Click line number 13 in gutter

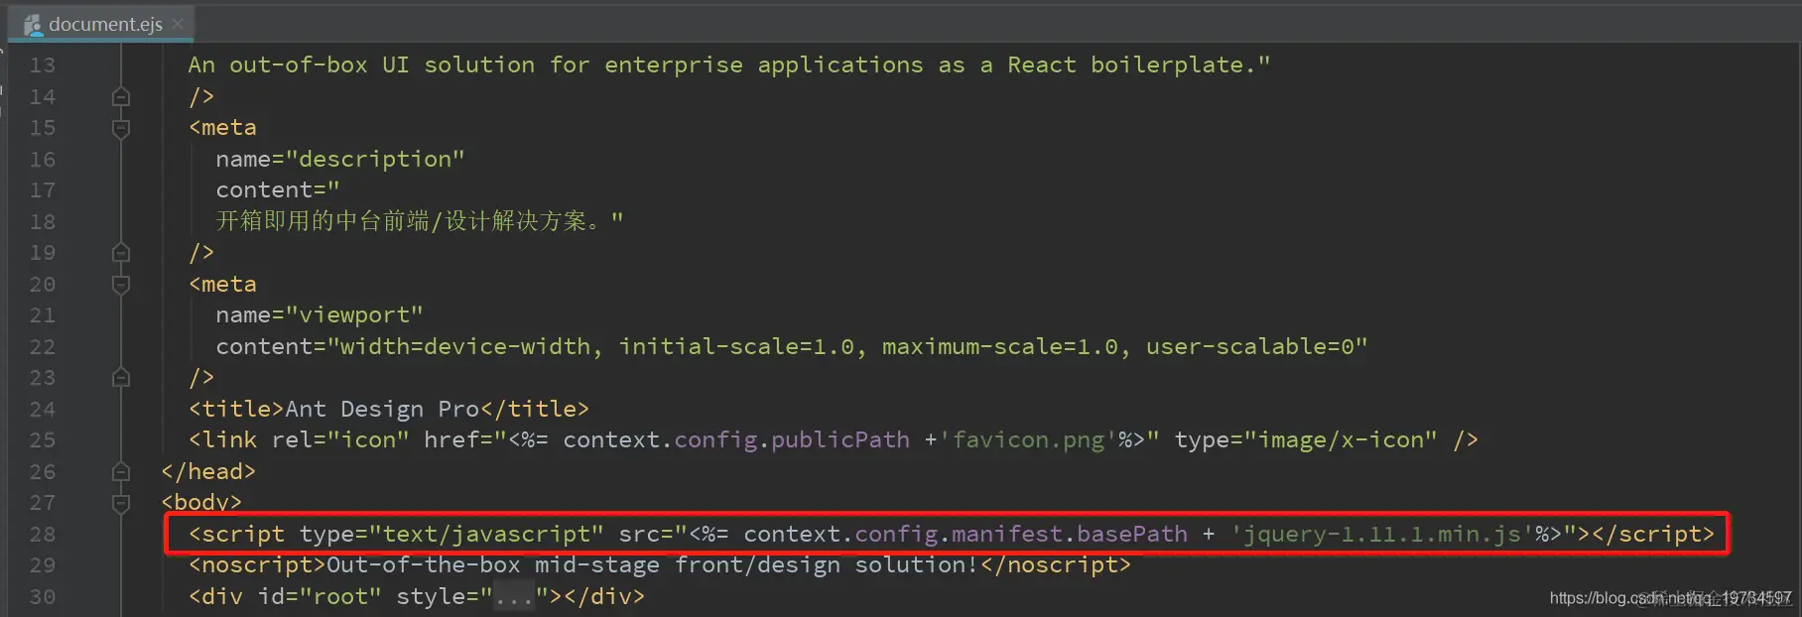coord(42,65)
